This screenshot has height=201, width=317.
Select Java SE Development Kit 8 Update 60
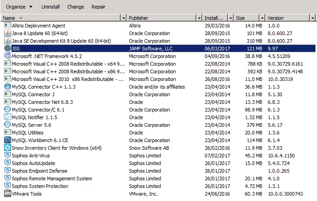(61, 41)
